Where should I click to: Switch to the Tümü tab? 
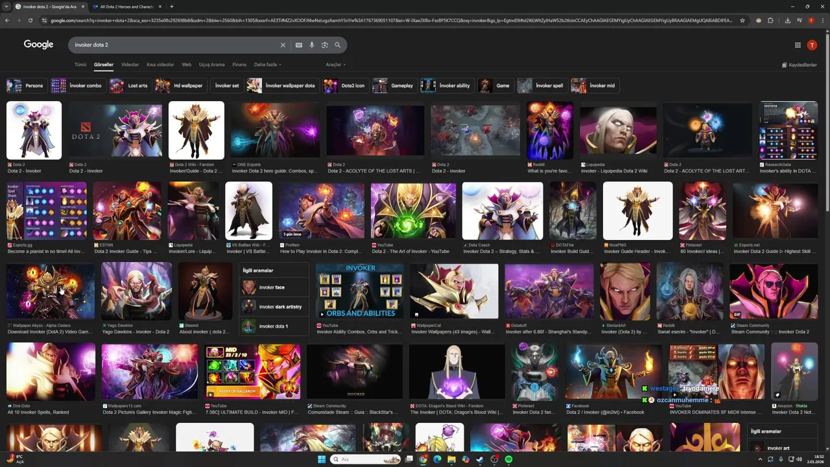click(80, 65)
